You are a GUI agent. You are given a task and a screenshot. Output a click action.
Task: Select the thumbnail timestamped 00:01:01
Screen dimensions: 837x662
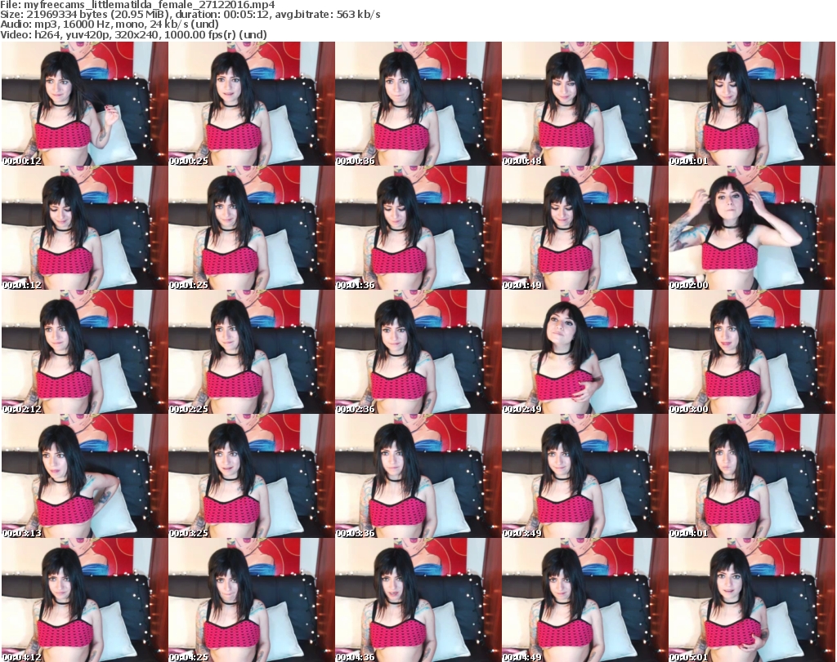click(752, 104)
